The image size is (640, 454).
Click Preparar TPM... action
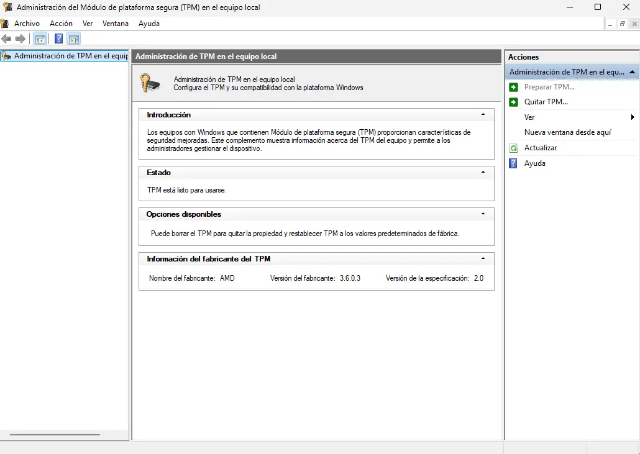[x=549, y=87]
